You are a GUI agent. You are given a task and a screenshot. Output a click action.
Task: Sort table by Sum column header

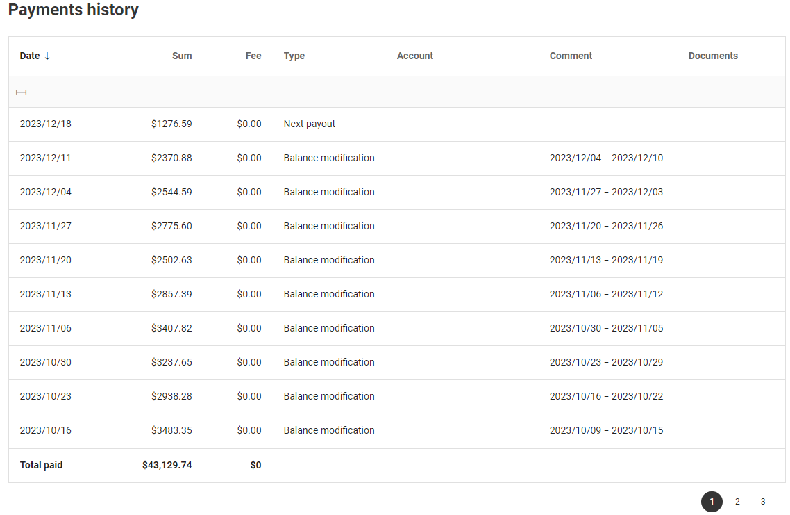(182, 56)
